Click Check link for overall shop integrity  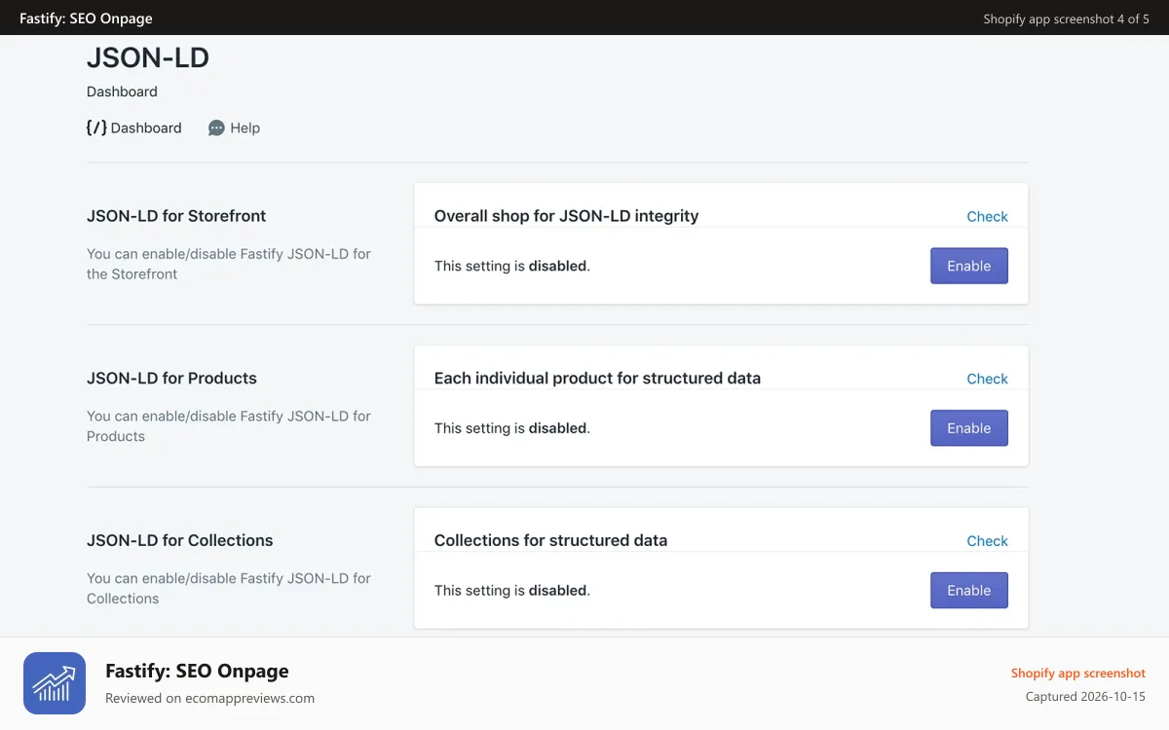tap(987, 216)
